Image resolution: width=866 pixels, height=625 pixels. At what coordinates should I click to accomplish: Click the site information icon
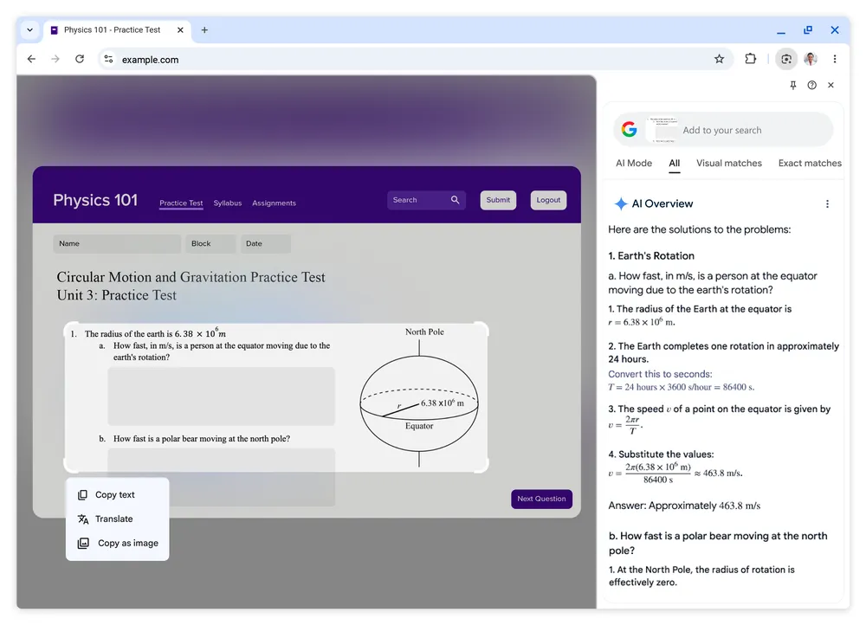click(108, 59)
